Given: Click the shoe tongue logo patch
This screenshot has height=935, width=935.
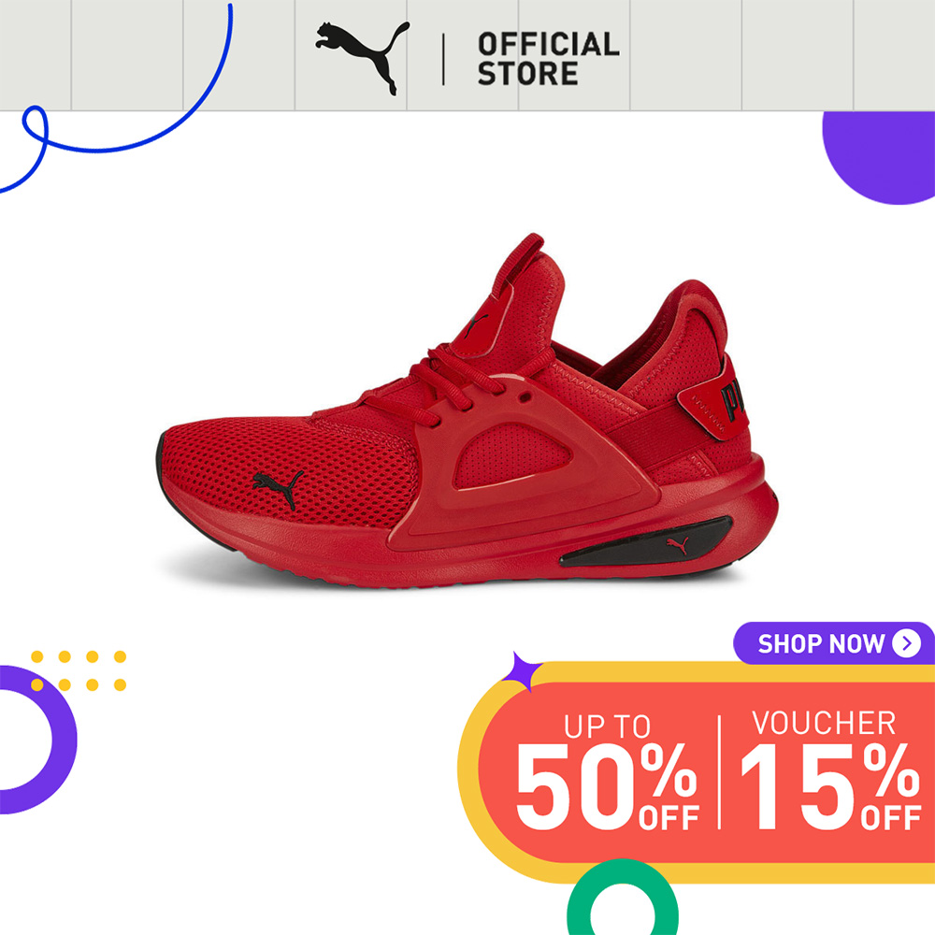Looking at the screenshot, I should coord(482,324).
